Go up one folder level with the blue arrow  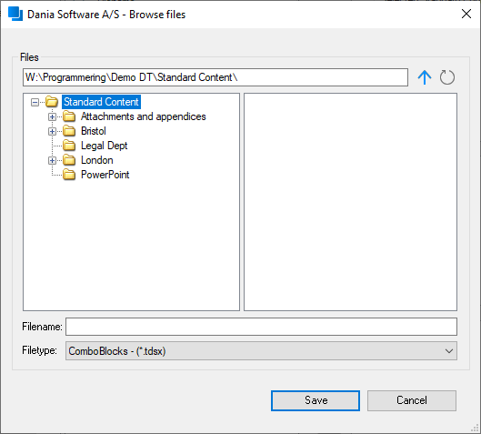(x=425, y=77)
